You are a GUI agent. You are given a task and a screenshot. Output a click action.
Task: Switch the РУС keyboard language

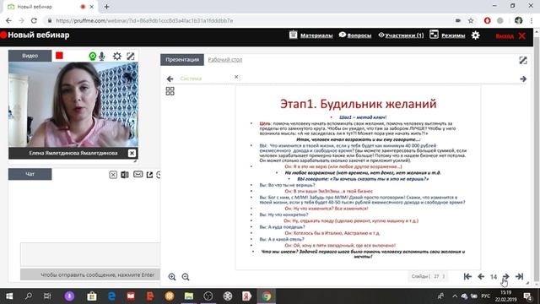486,296
